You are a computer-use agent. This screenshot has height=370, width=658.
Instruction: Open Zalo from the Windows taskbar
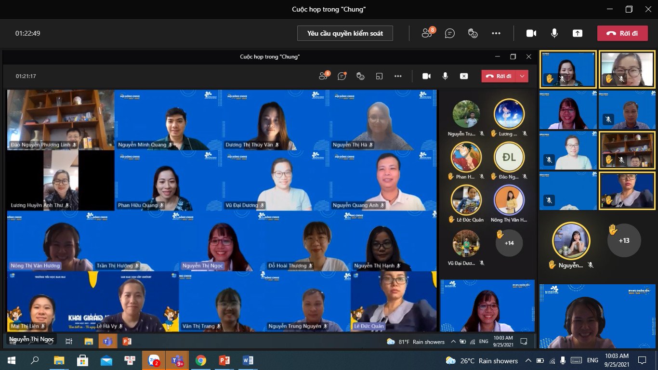[x=154, y=360]
